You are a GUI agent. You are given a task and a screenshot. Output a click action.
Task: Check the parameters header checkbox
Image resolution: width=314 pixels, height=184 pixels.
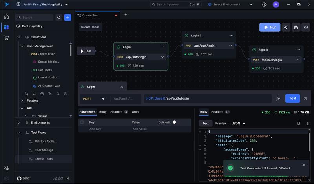click(82, 122)
